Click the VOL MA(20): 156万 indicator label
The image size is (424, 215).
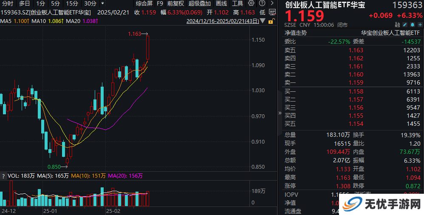click(125, 176)
